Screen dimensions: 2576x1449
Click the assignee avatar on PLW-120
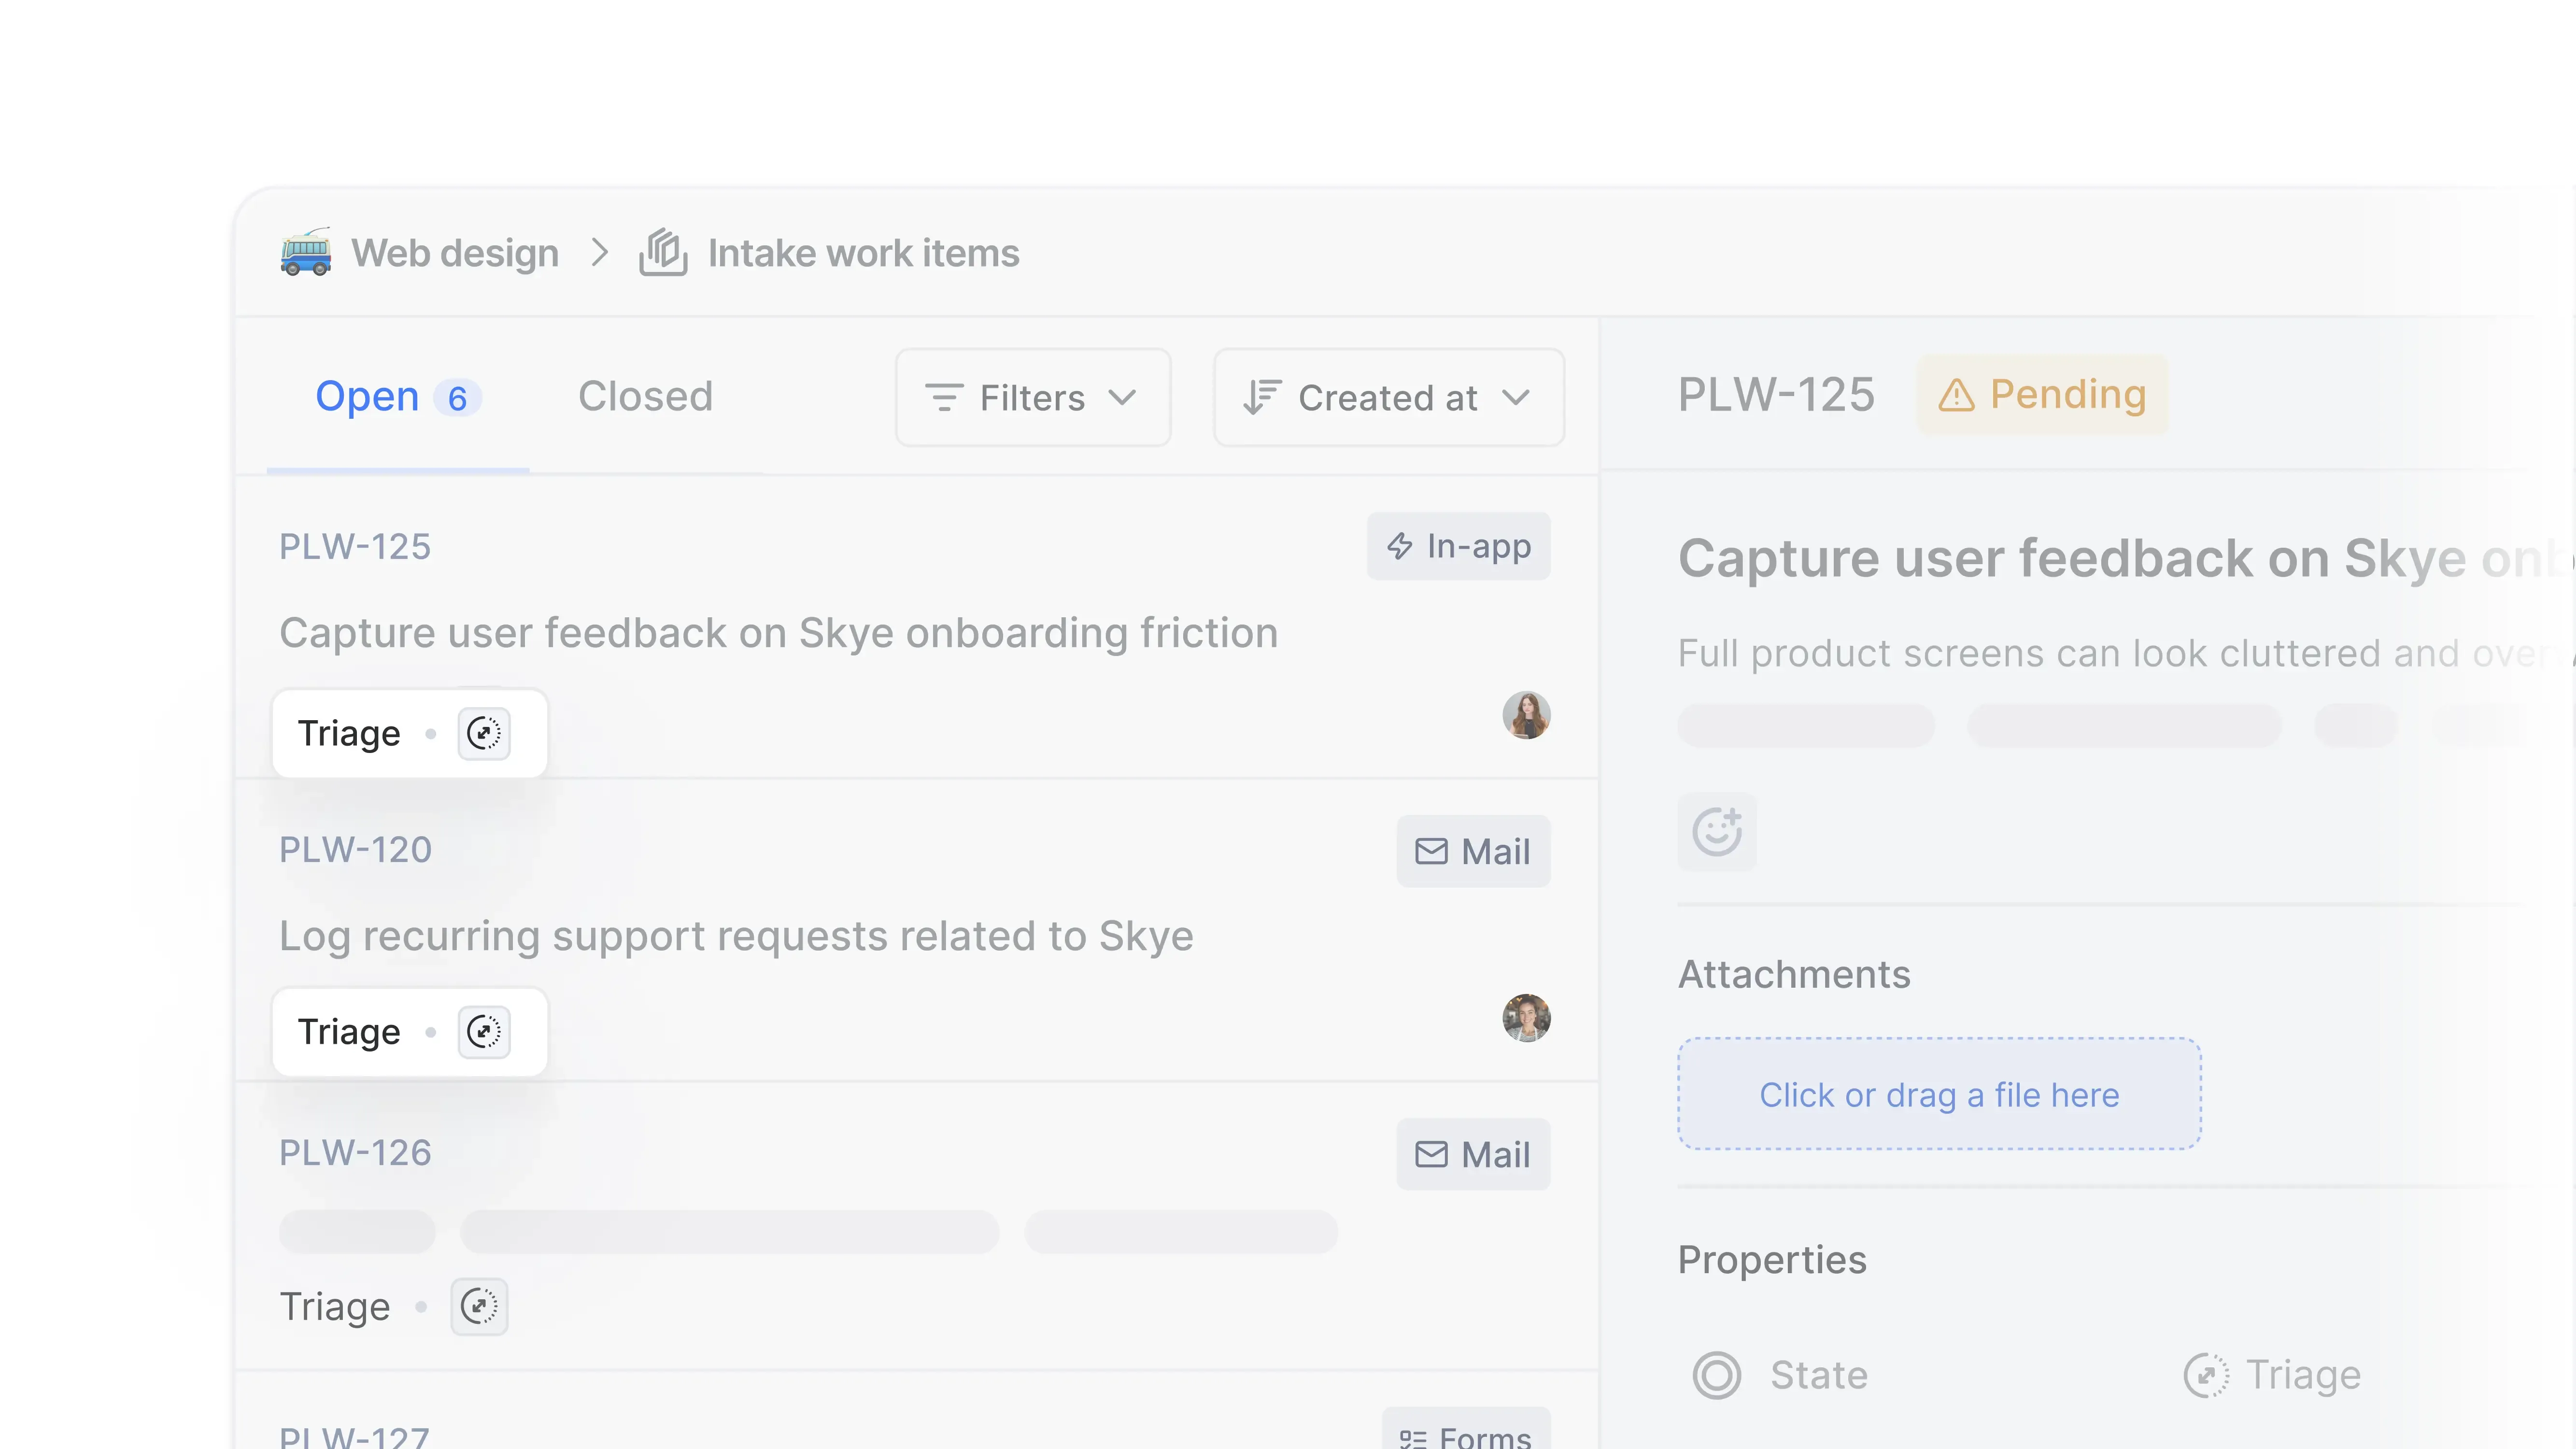pos(1526,1017)
